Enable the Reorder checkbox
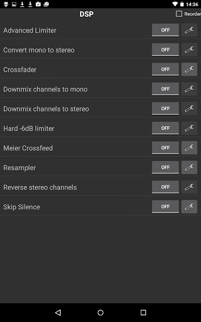This screenshot has width=201, height=322. coord(179,14)
